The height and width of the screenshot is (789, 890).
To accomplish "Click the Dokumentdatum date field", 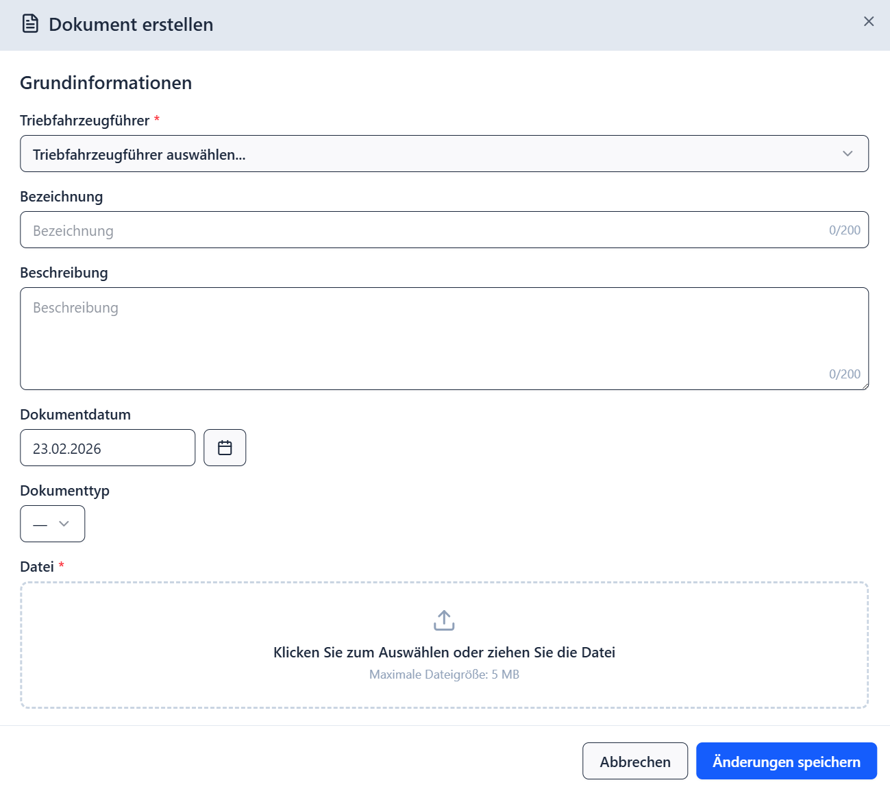I will coord(108,448).
